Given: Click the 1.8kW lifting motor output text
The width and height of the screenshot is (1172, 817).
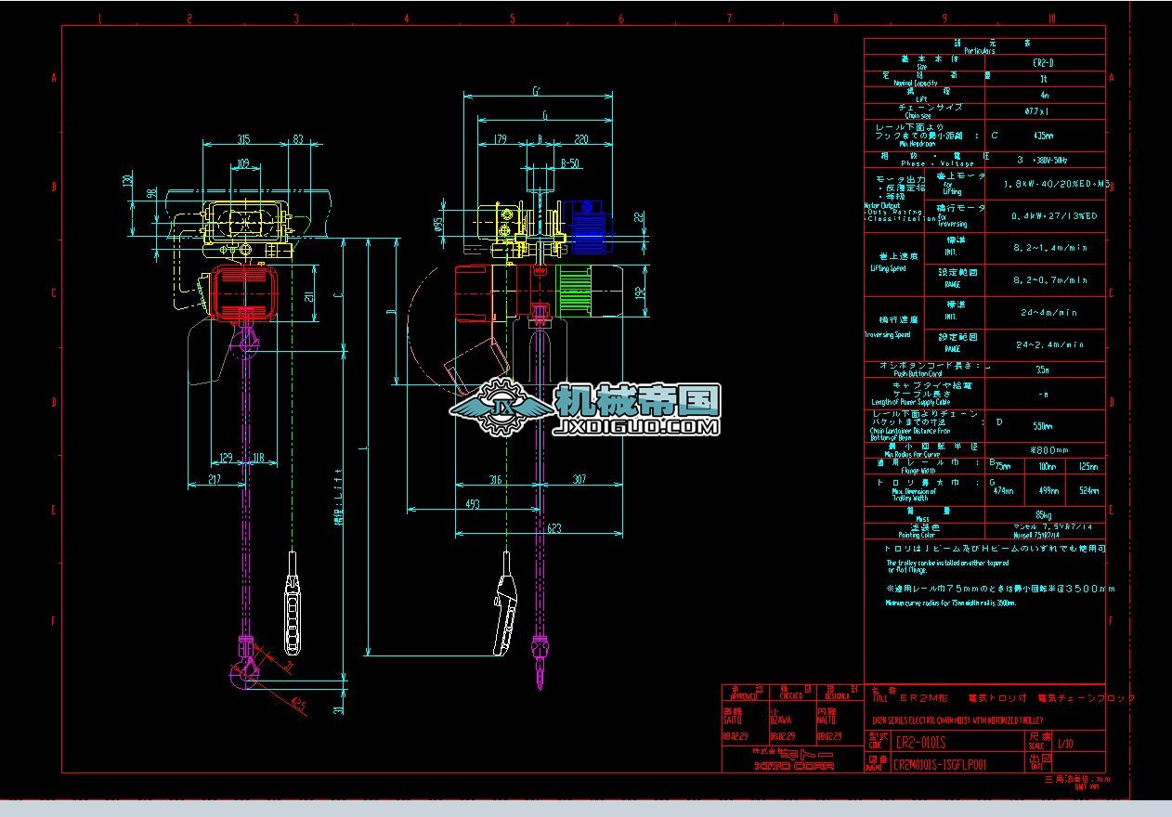Looking at the screenshot, I should 1057,184.
